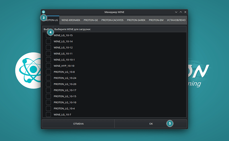The image size is (229, 141).
Task: Open the PROTON-GE tab
Action: pyautogui.click(x=91, y=20)
